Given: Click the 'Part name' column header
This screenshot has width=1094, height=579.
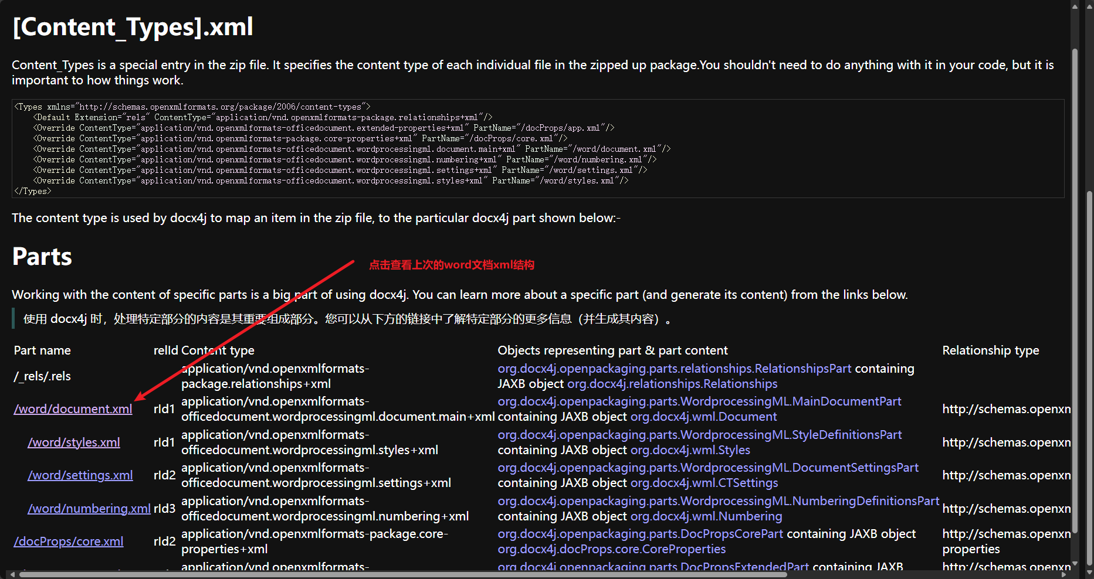Looking at the screenshot, I should pyautogui.click(x=42, y=350).
